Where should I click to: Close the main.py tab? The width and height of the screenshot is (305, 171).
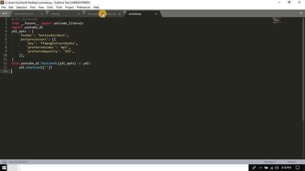pos(79,14)
